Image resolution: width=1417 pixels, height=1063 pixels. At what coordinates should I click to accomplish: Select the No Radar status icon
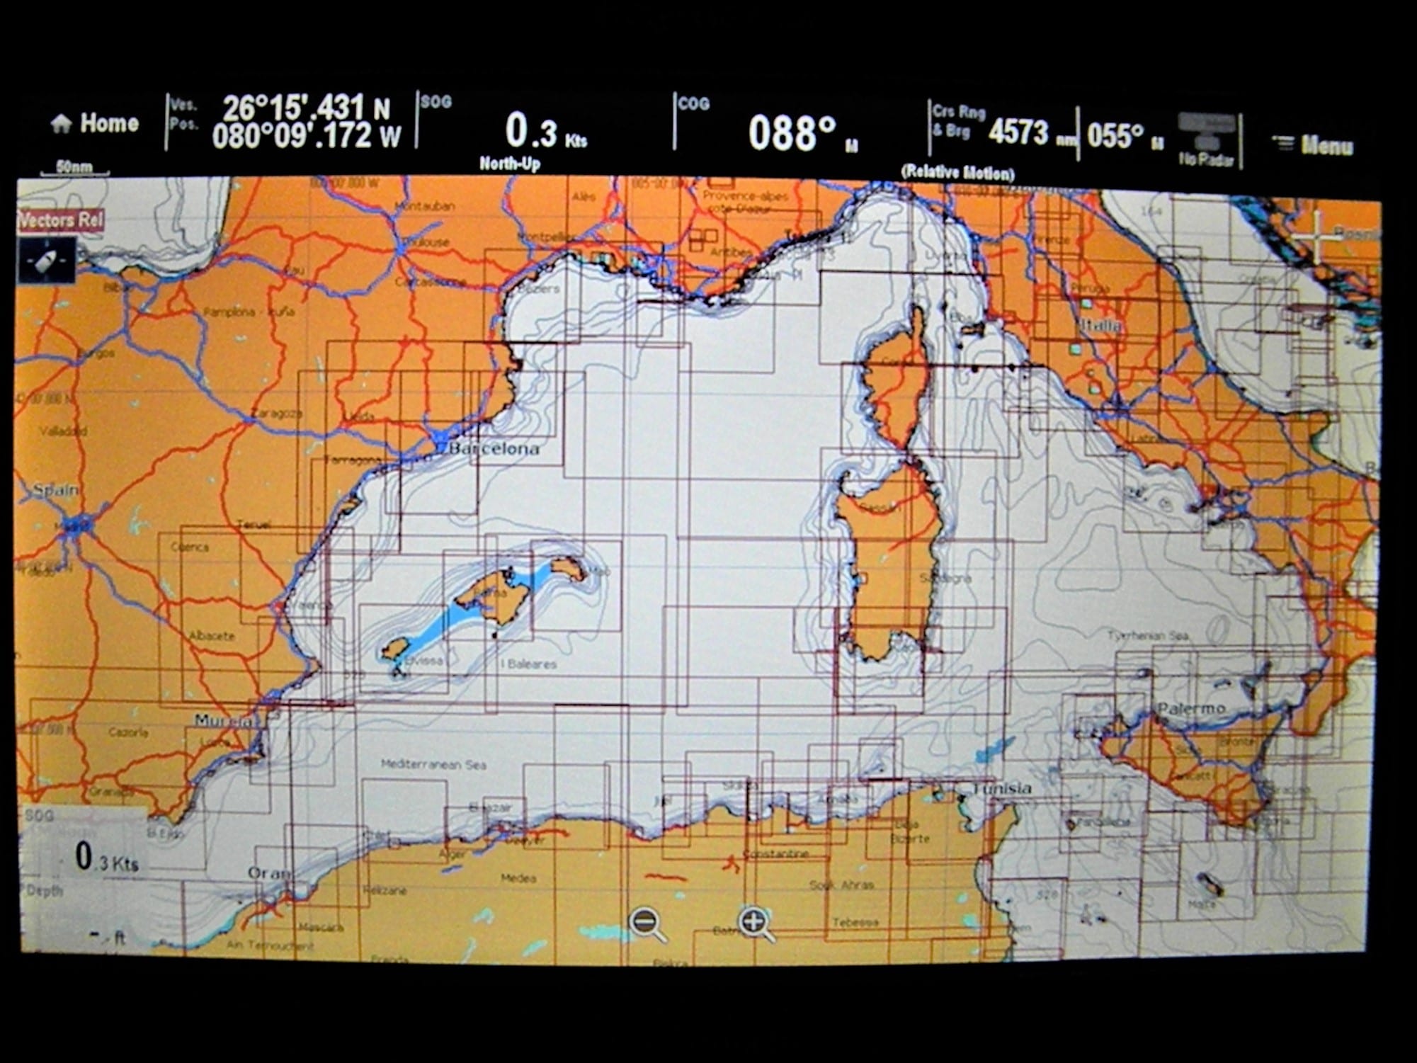[x=1207, y=140]
